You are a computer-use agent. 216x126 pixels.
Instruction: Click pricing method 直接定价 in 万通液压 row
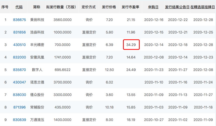click(x=89, y=120)
